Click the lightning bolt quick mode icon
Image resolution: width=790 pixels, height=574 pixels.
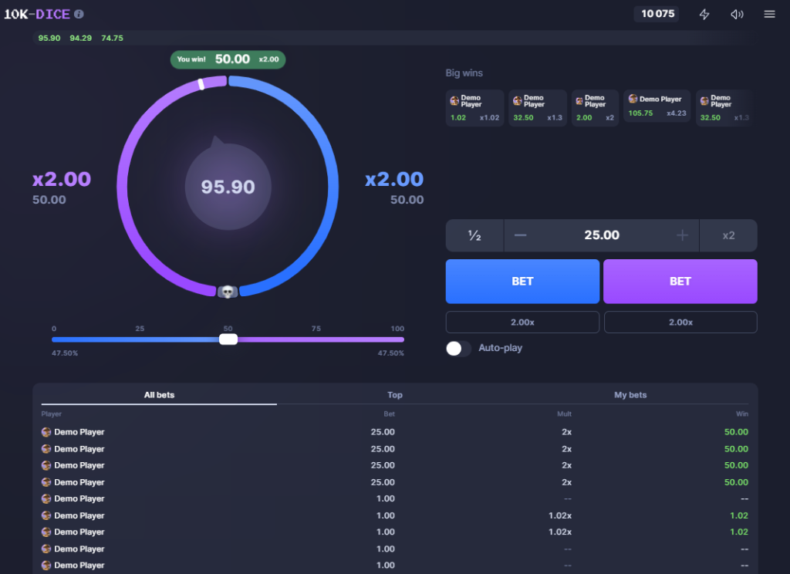point(704,14)
